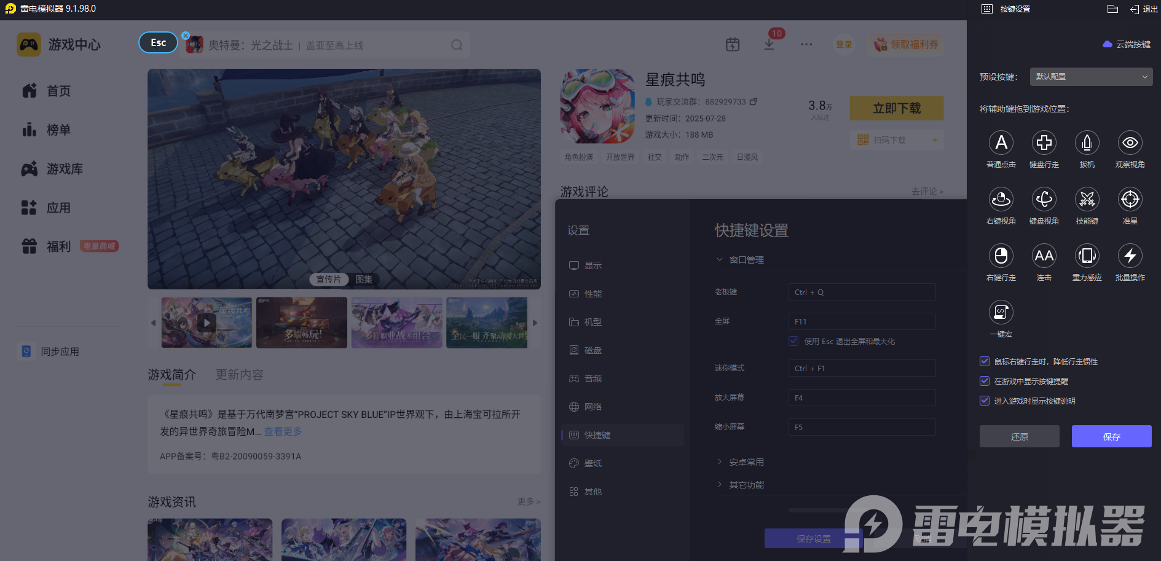Click the 保存 keymap button

click(x=1112, y=436)
